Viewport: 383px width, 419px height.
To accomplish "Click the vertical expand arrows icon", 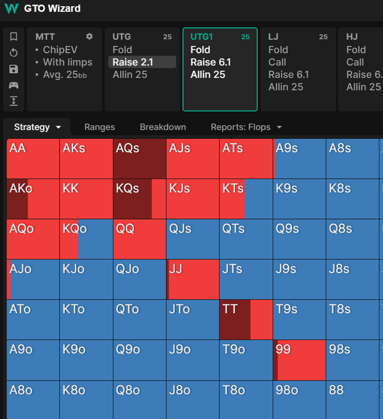I will 14,101.
